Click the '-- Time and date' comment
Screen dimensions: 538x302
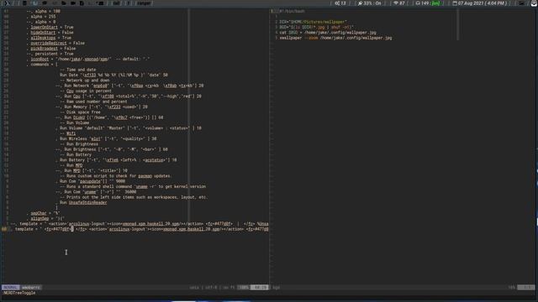coord(78,70)
